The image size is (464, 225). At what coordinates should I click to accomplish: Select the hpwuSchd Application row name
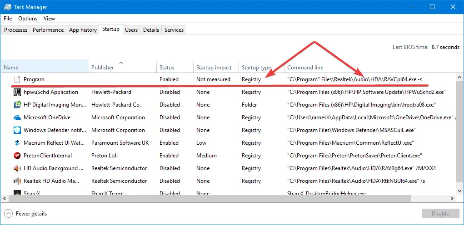tap(51, 92)
